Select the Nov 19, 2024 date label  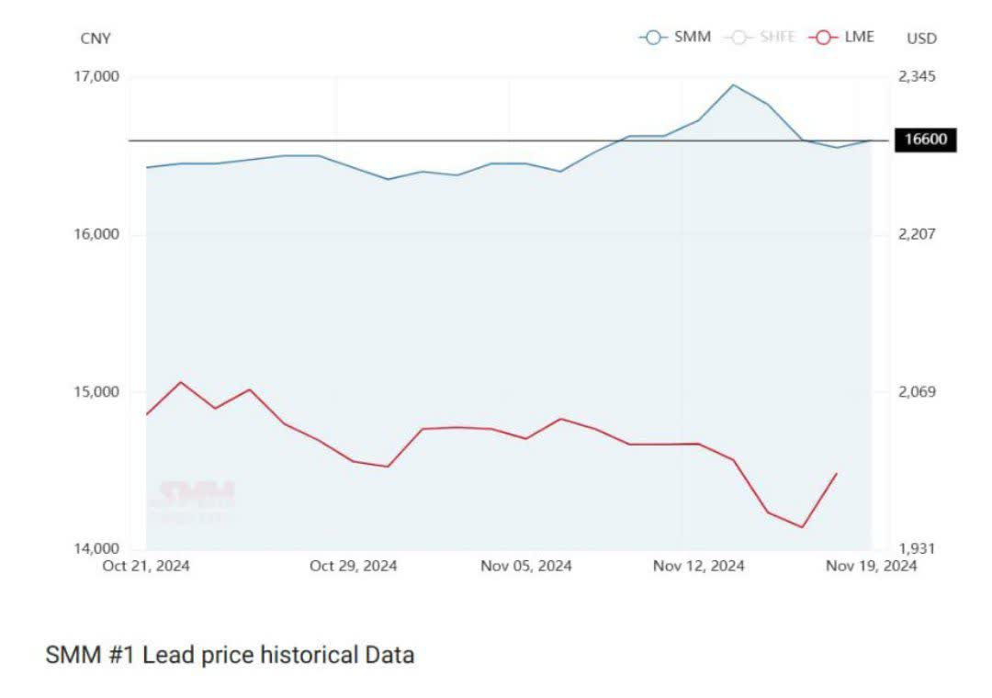(x=871, y=566)
